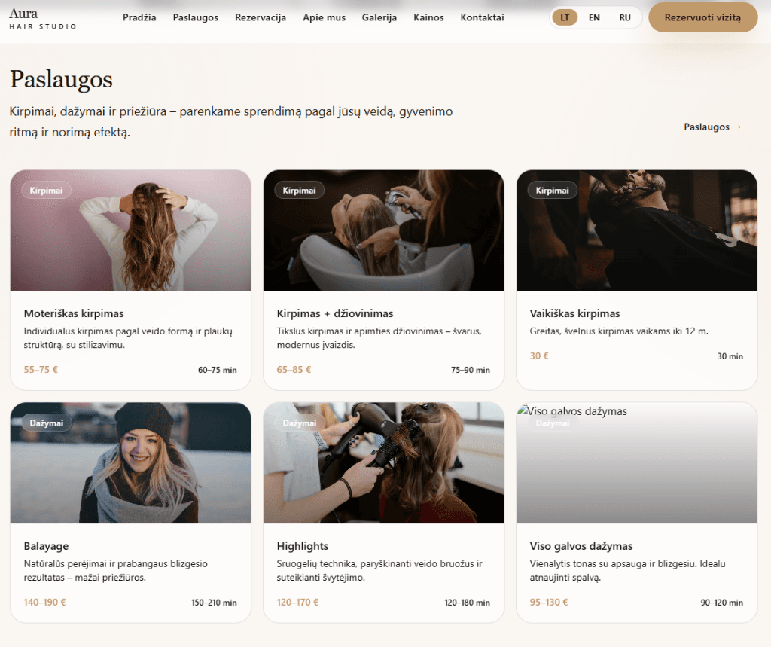Click the Dažymai tag on Balayage card

pyautogui.click(x=46, y=423)
